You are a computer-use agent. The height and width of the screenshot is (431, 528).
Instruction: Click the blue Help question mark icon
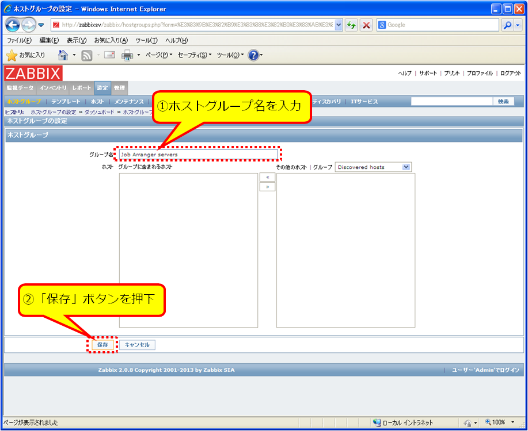pos(253,55)
